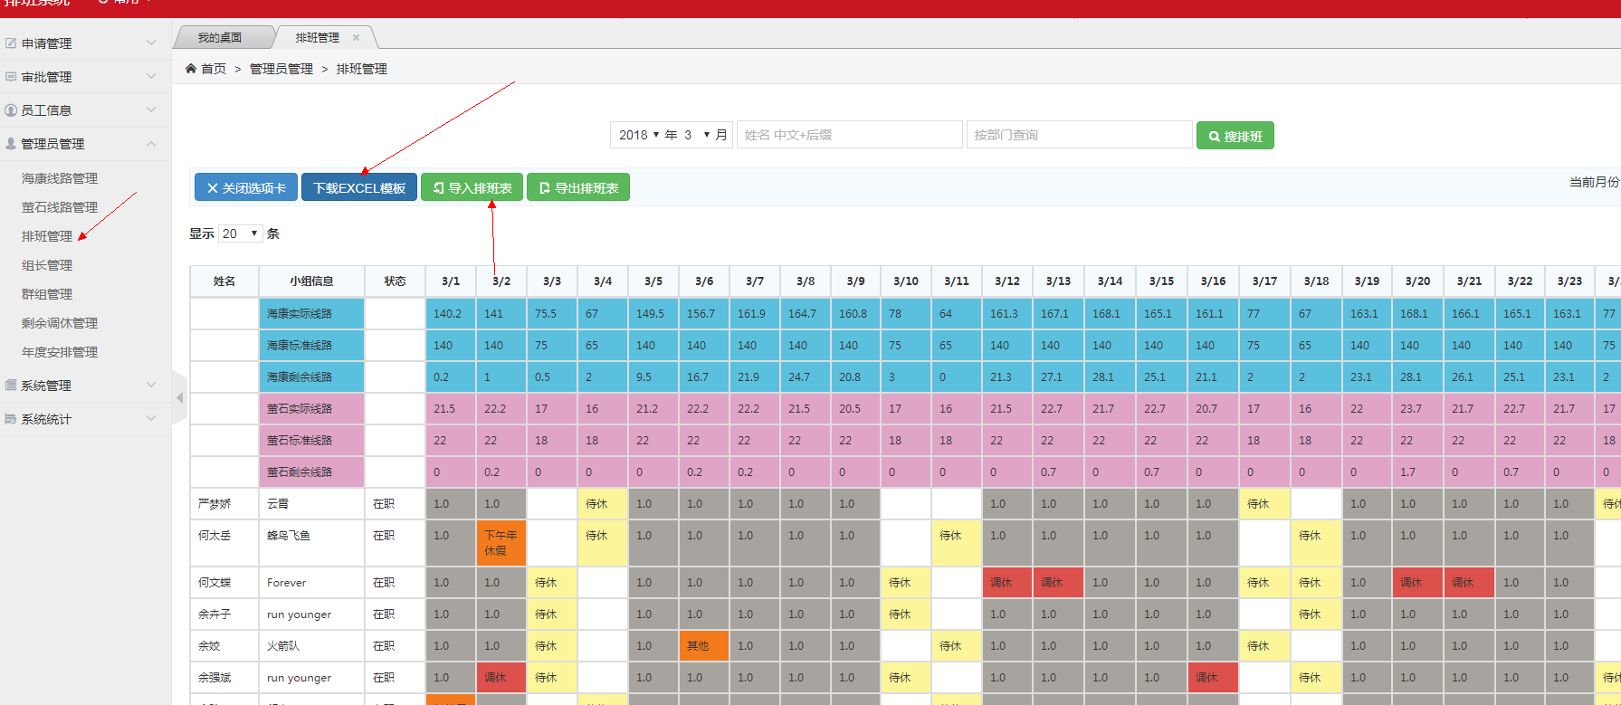
Task: Select the 海康实际线路 row label
Action: tap(311, 314)
